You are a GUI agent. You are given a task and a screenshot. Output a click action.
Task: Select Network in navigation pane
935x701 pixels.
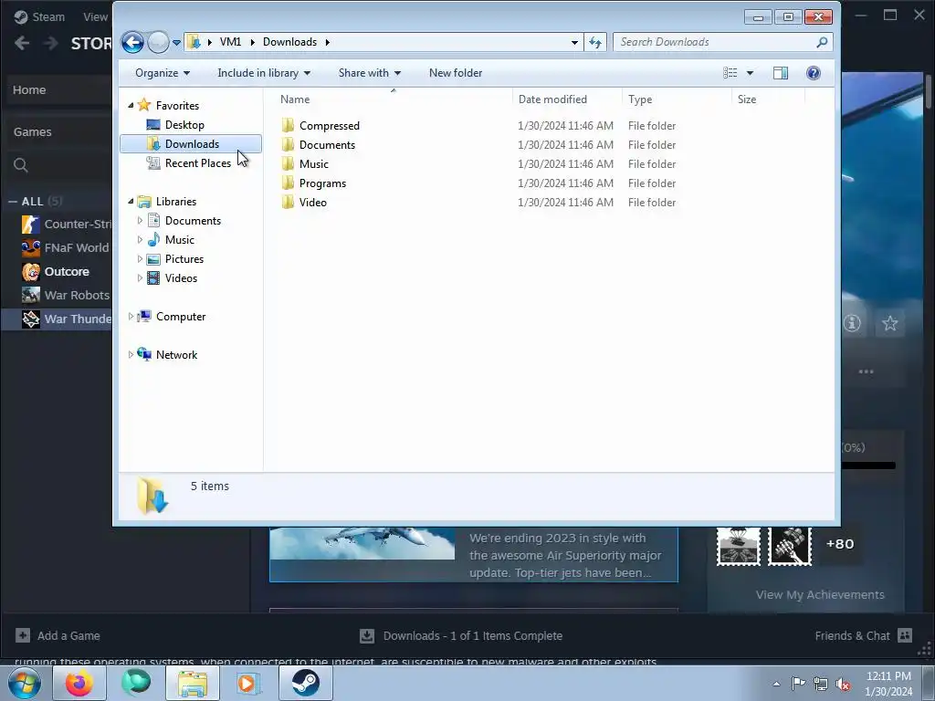pyautogui.click(x=176, y=355)
